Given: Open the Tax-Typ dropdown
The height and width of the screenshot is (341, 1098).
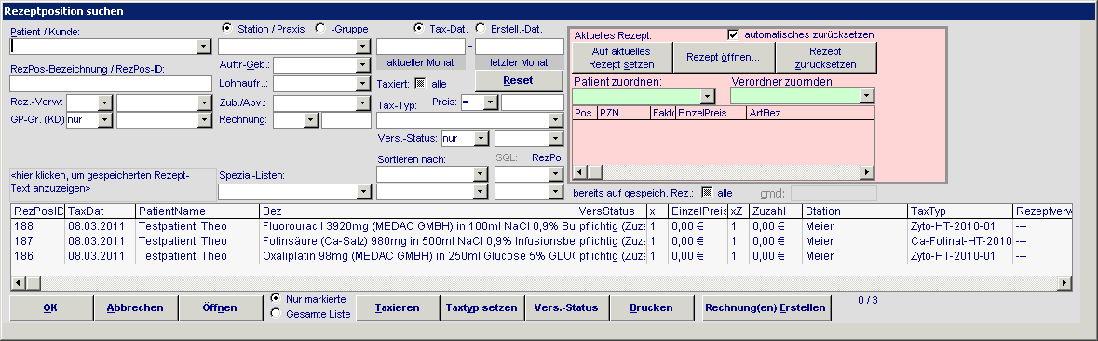Looking at the screenshot, I should (x=556, y=120).
